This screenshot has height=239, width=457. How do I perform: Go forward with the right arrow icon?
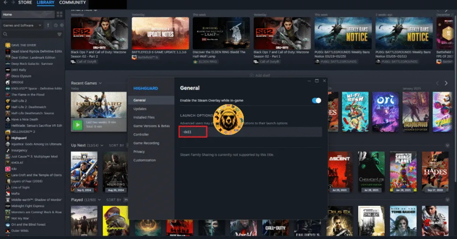tap(13, 2)
